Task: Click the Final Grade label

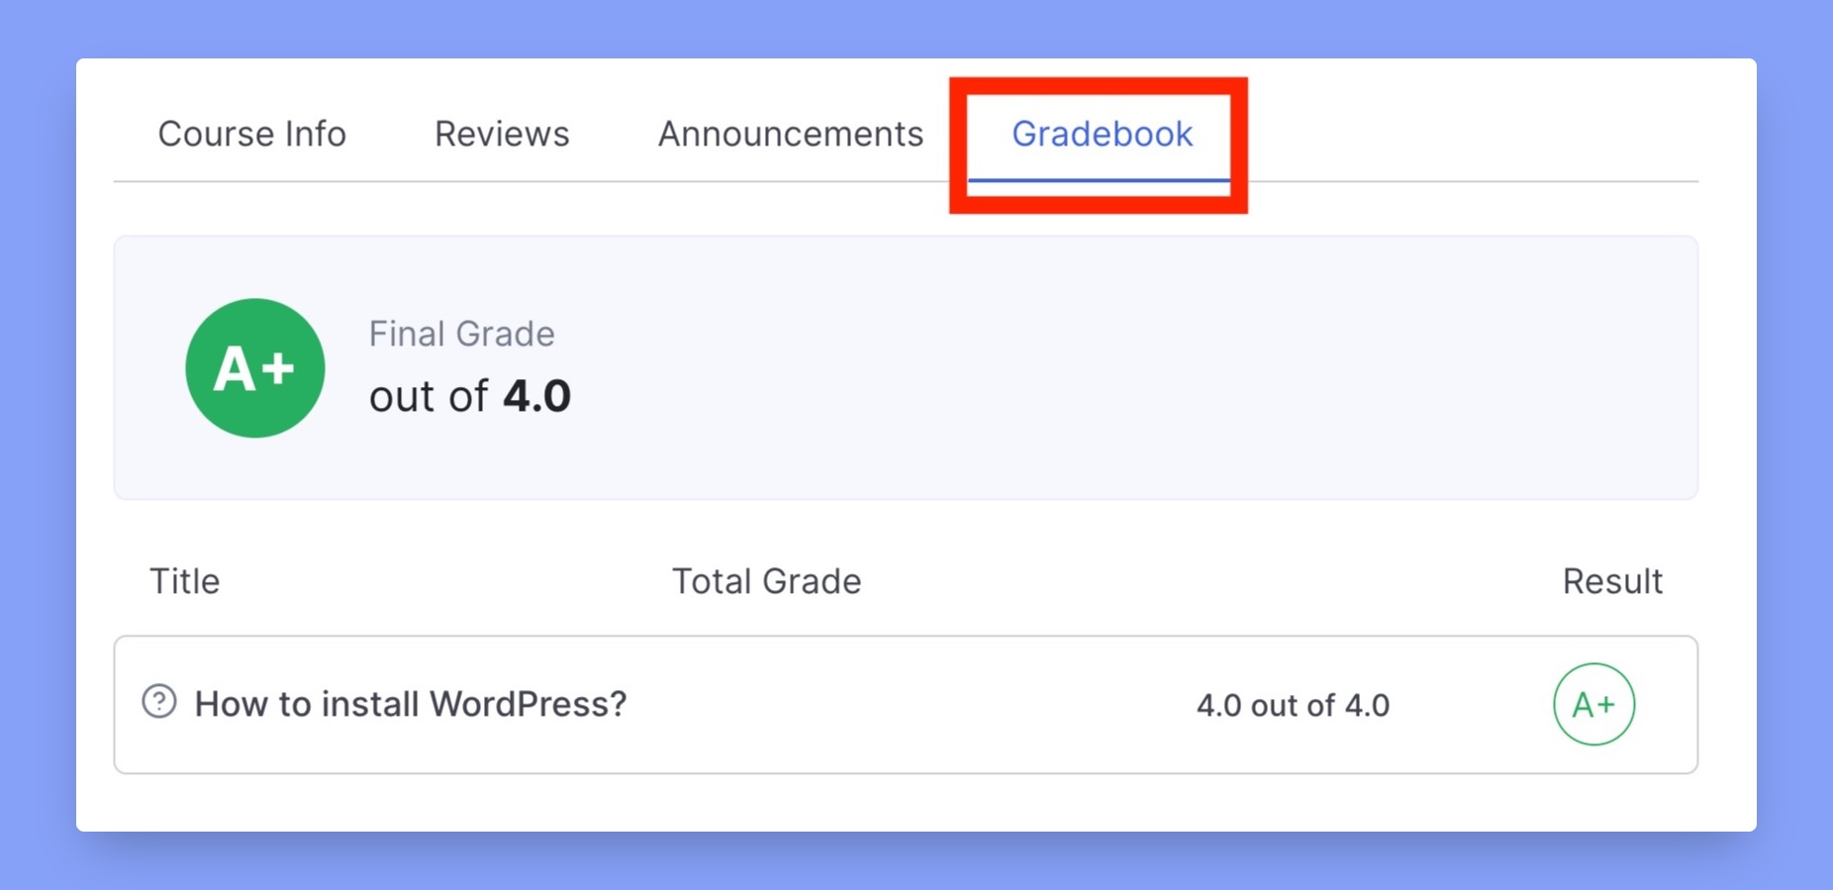Action: pyautogui.click(x=461, y=334)
